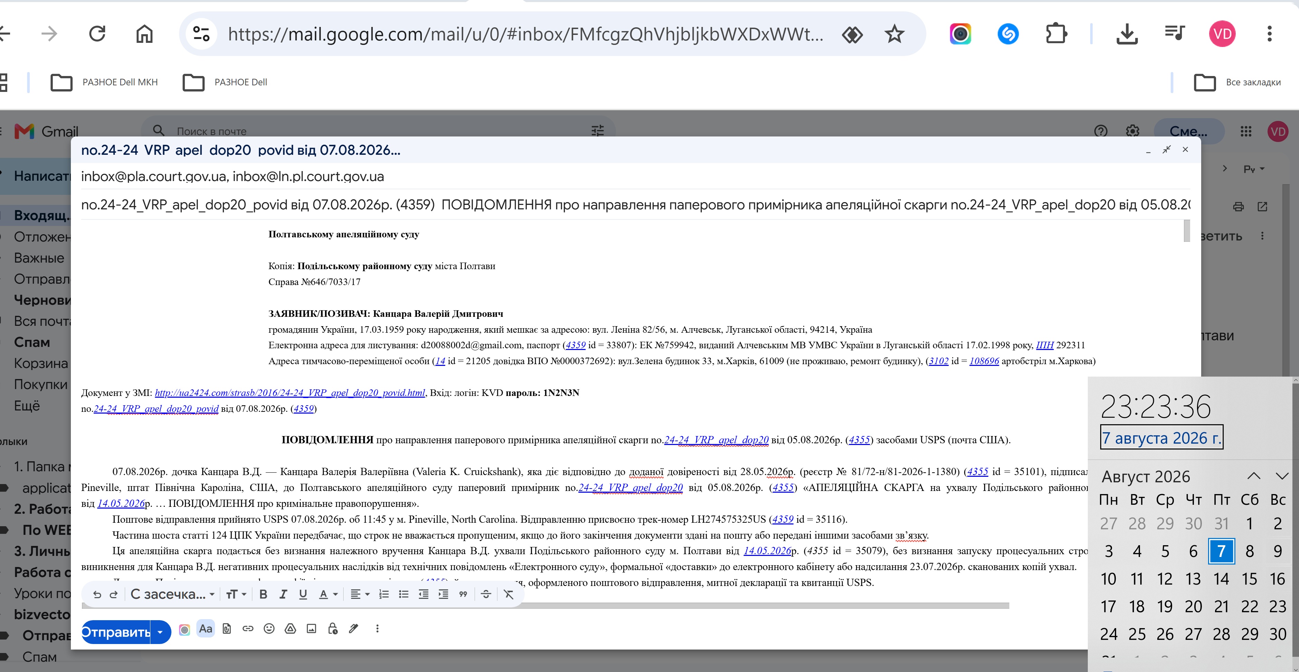The image size is (1299, 672).
Task: Exit full-screen of the compose window
Action: (1166, 150)
